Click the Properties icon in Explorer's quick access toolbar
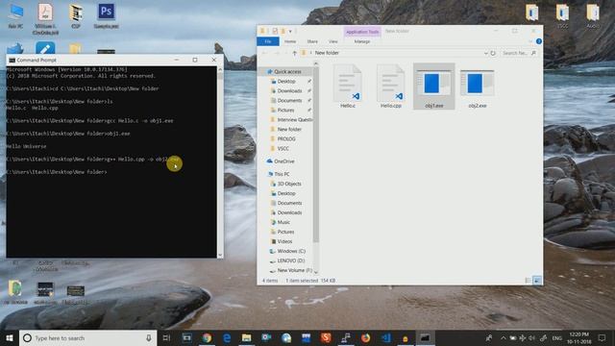Image resolution: width=615 pixels, height=346 pixels. [275, 31]
